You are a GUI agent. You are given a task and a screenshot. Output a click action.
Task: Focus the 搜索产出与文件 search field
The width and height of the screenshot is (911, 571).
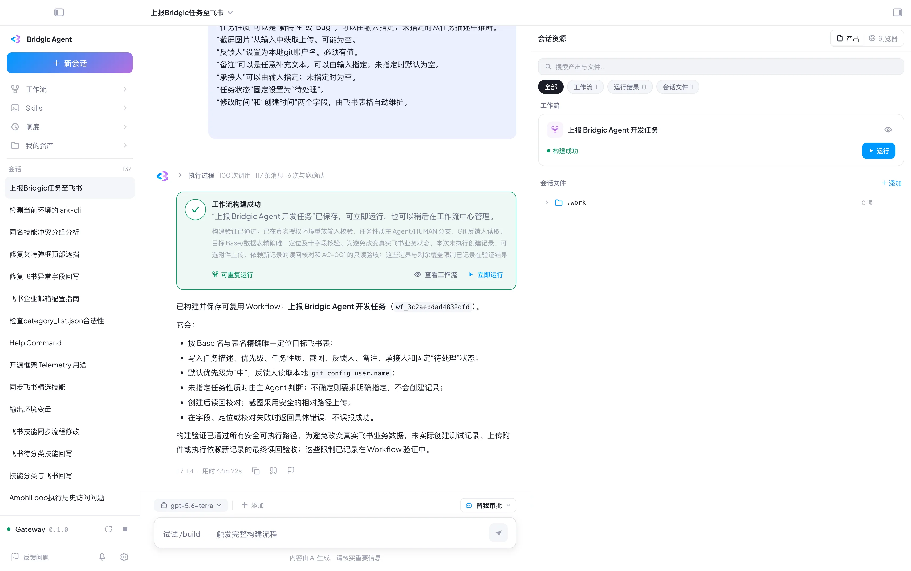coord(721,67)
